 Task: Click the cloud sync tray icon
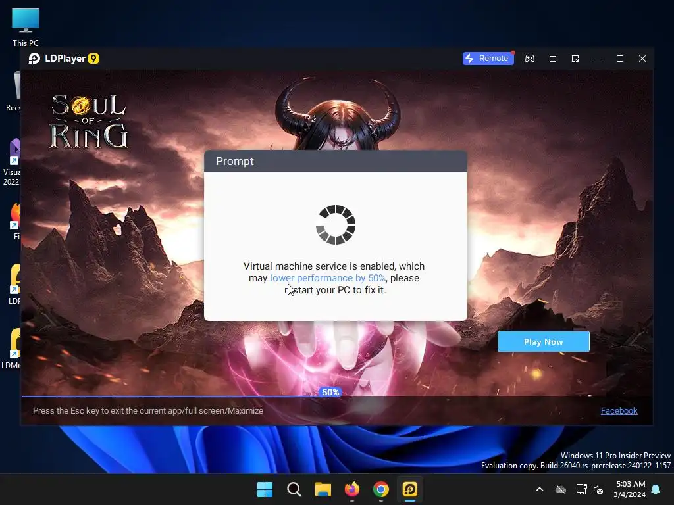click(561, 489)
